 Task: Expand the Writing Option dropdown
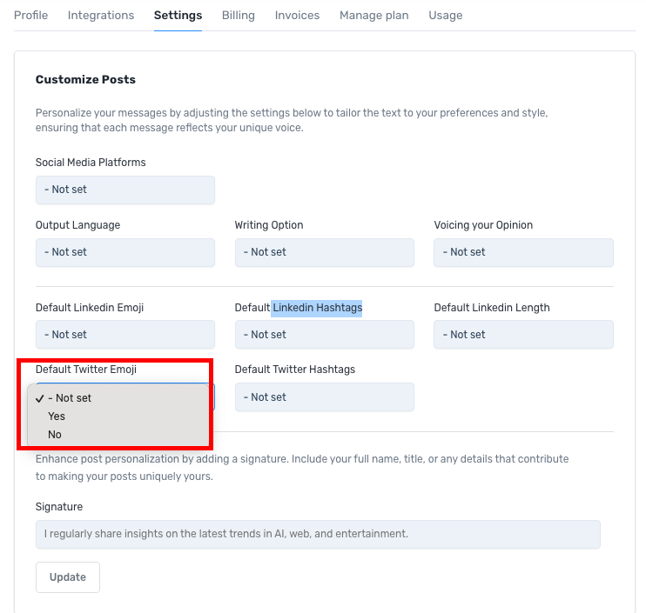324,253
